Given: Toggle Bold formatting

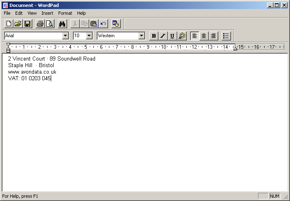Looking at the screenshot, I should (x=154, y=36).
